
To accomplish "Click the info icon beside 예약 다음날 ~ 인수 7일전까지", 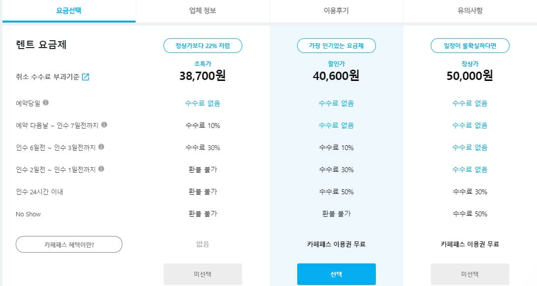I will (105, 125).
